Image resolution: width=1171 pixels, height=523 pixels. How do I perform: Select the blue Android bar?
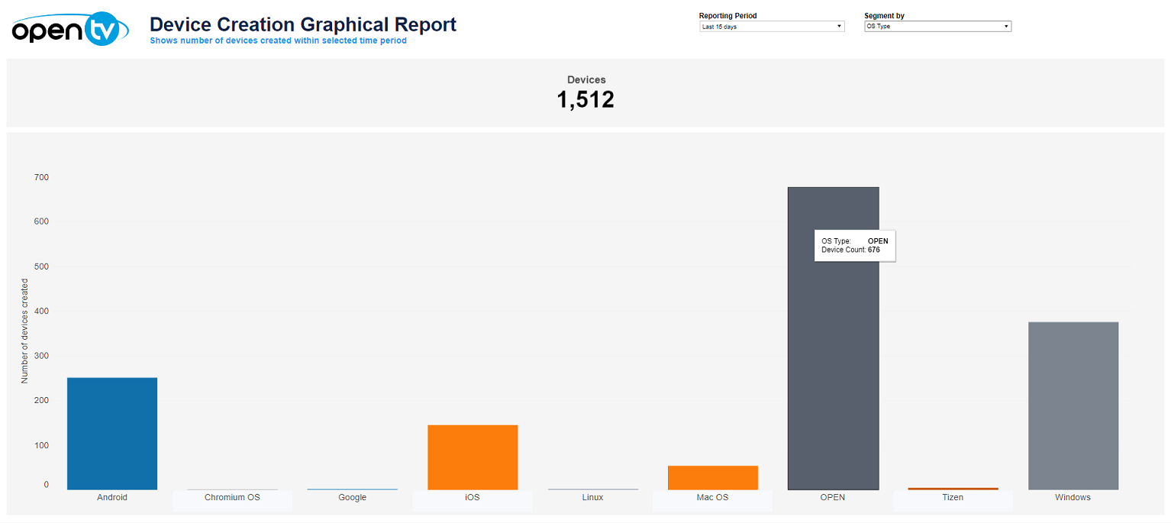click(112, 433)
